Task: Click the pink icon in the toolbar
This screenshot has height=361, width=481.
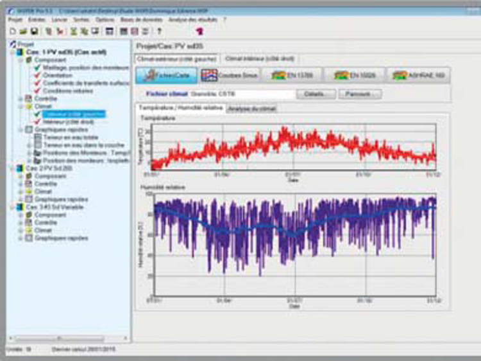Action: [x=199, y=31]
